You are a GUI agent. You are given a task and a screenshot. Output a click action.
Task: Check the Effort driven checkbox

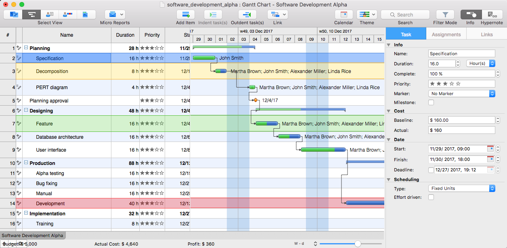tap(431, 198)
